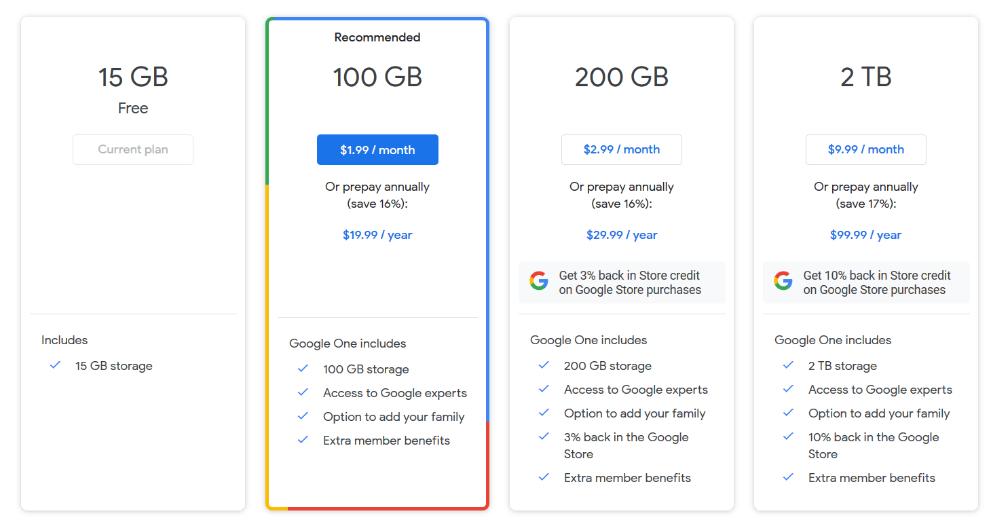
Task: Click the checkmark beside 3% back in the Google Store
Action: (544, 437)
